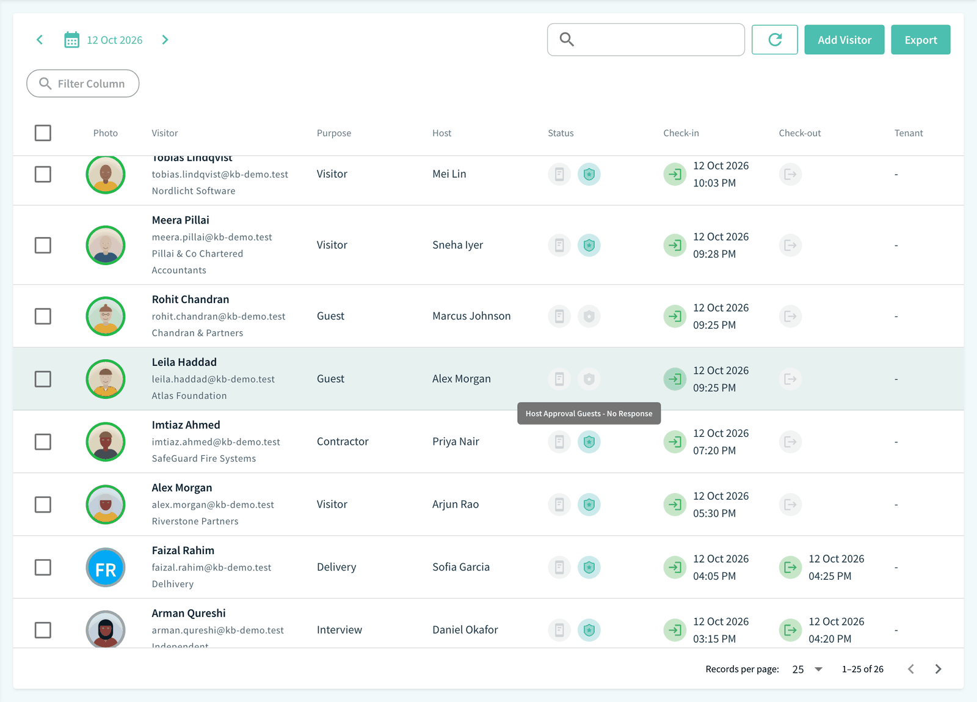The image size is (977, 702).
Task: Click check-in icon for Leila Haddad
Action: click(675, 379)
